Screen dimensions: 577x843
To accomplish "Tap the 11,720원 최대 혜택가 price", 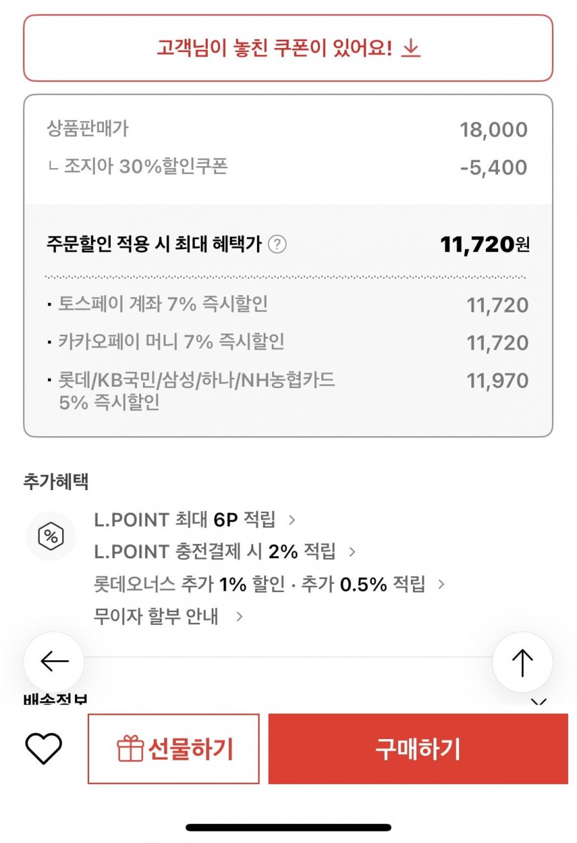I will click(x=485, y=244).
